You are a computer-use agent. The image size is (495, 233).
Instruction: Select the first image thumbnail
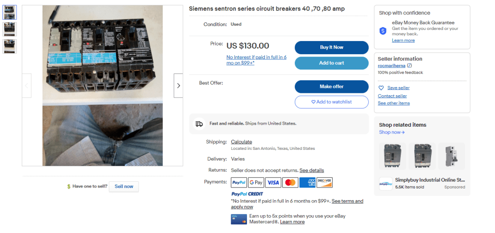(10, 12)
